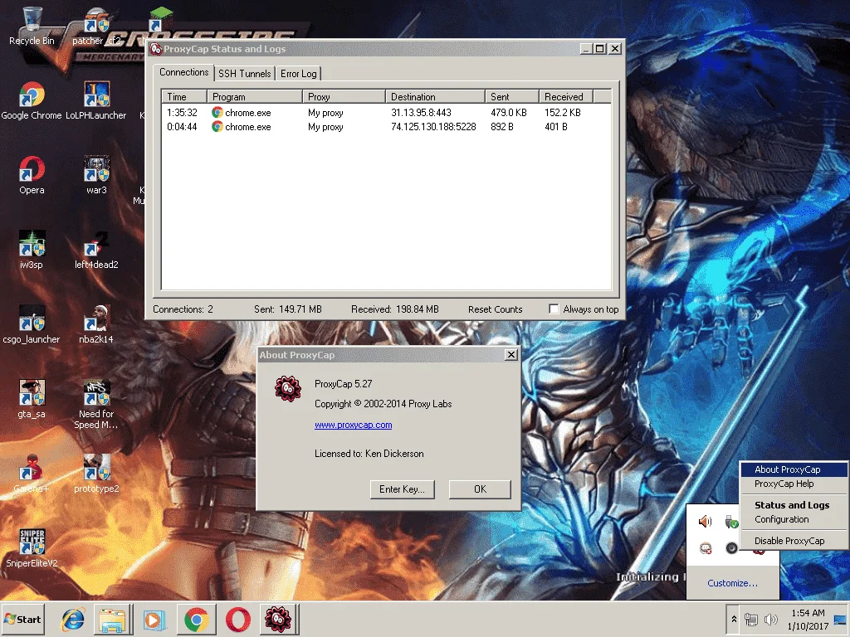Open patcher_cf2 desktop shortcut
Viewport: 850px width, 637px height.
[96, 26]
